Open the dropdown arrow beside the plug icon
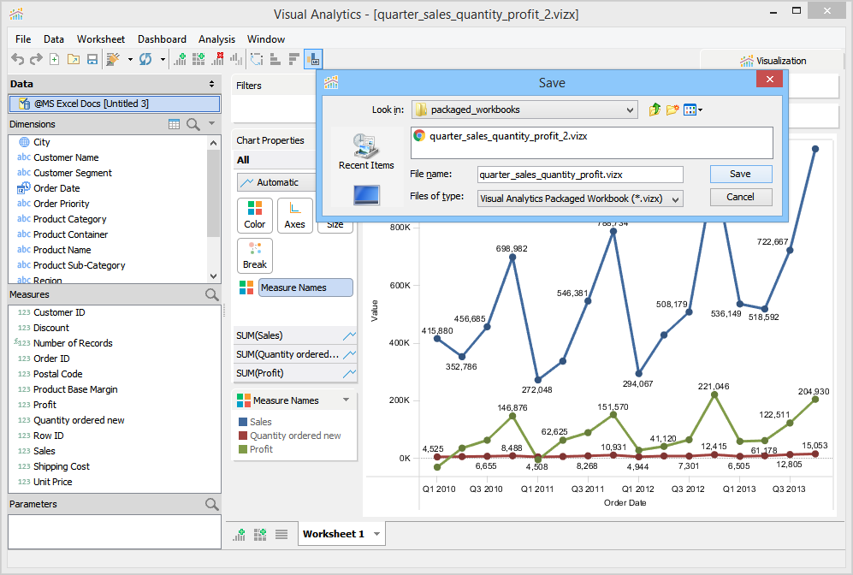The image size is (853, 575). [x=130, y=59]
